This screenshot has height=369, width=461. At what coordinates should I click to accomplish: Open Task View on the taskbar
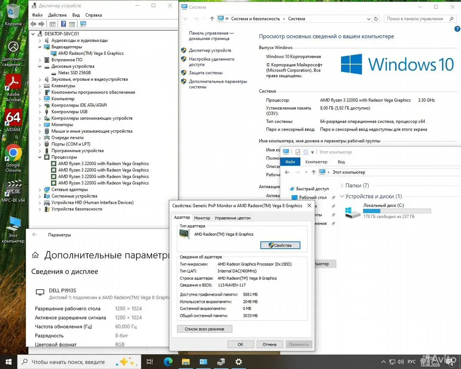pyautogui.click(x=150, y=362)
